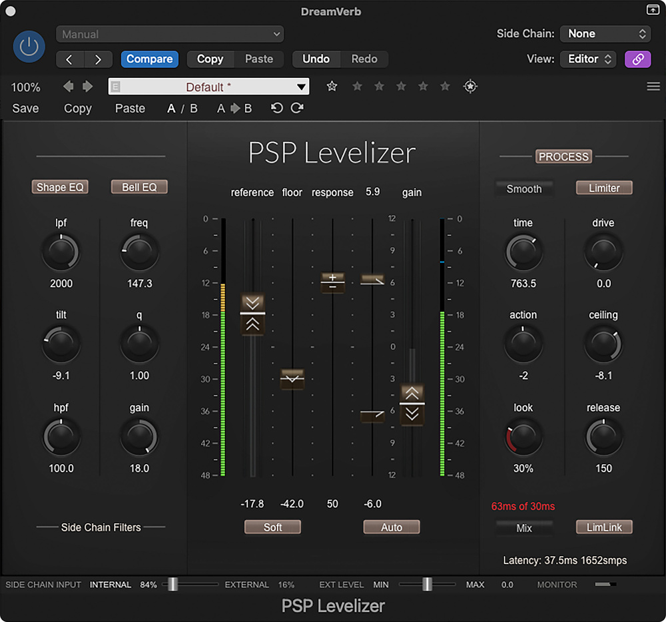Go to next preset with right chevron
666x622 pixels.
coord(98,59)
